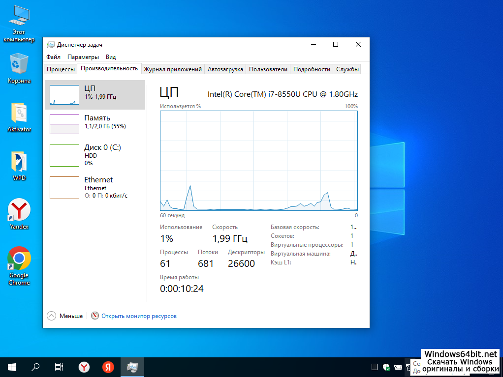Switch to the Журнал приложений tab
This screenshot has width=503, height=377.
pyautogui.click(x=172, y=69)
